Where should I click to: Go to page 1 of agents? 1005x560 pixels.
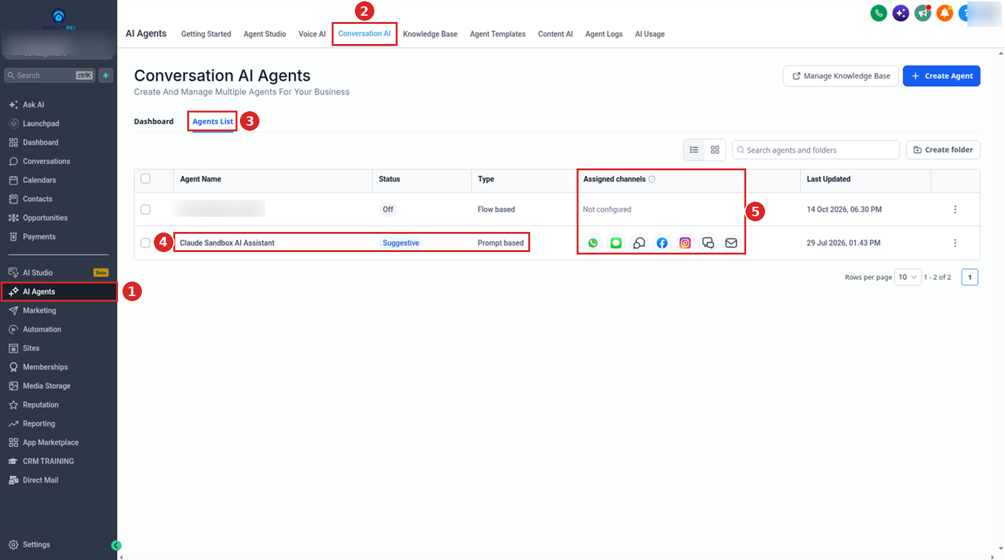click(x=970, y=277)
